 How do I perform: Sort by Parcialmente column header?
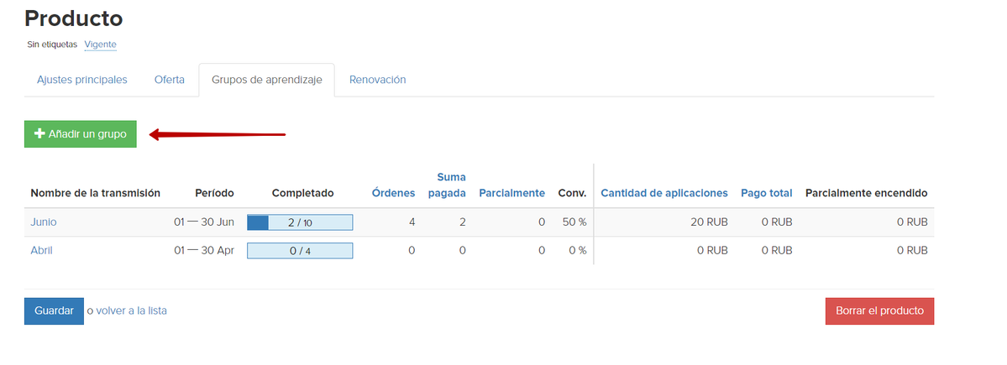511,193
